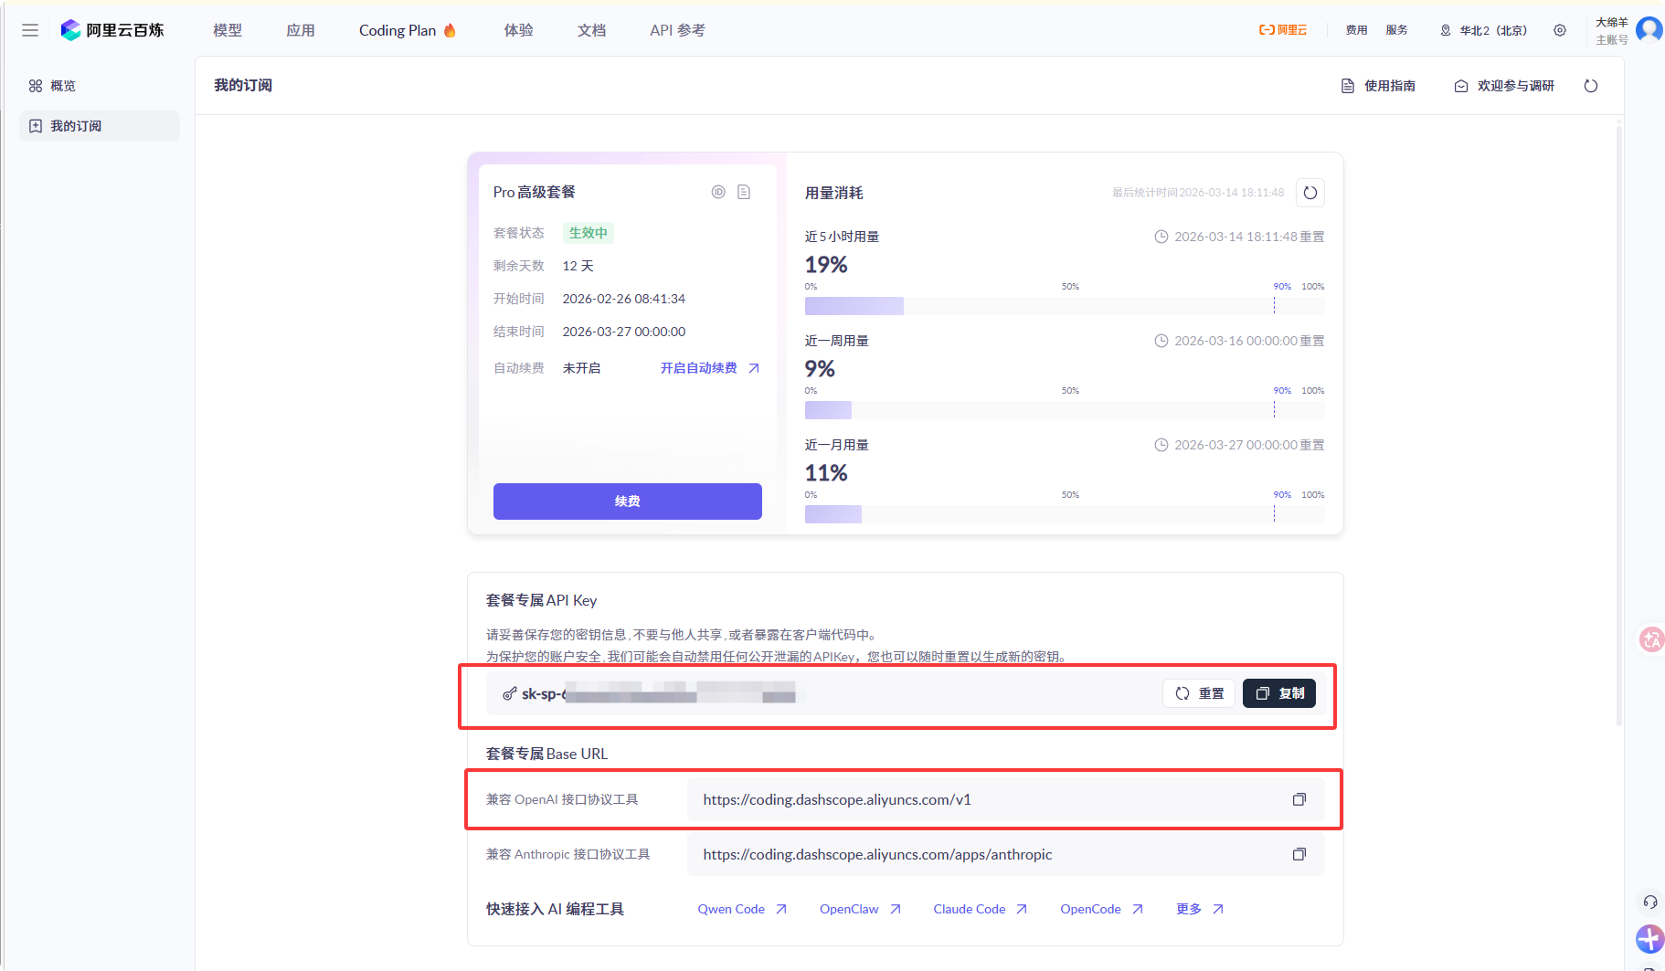Click the coin icon in Pro plan card
Viewport: 1665px width, 971px height.
coord(718,192)
